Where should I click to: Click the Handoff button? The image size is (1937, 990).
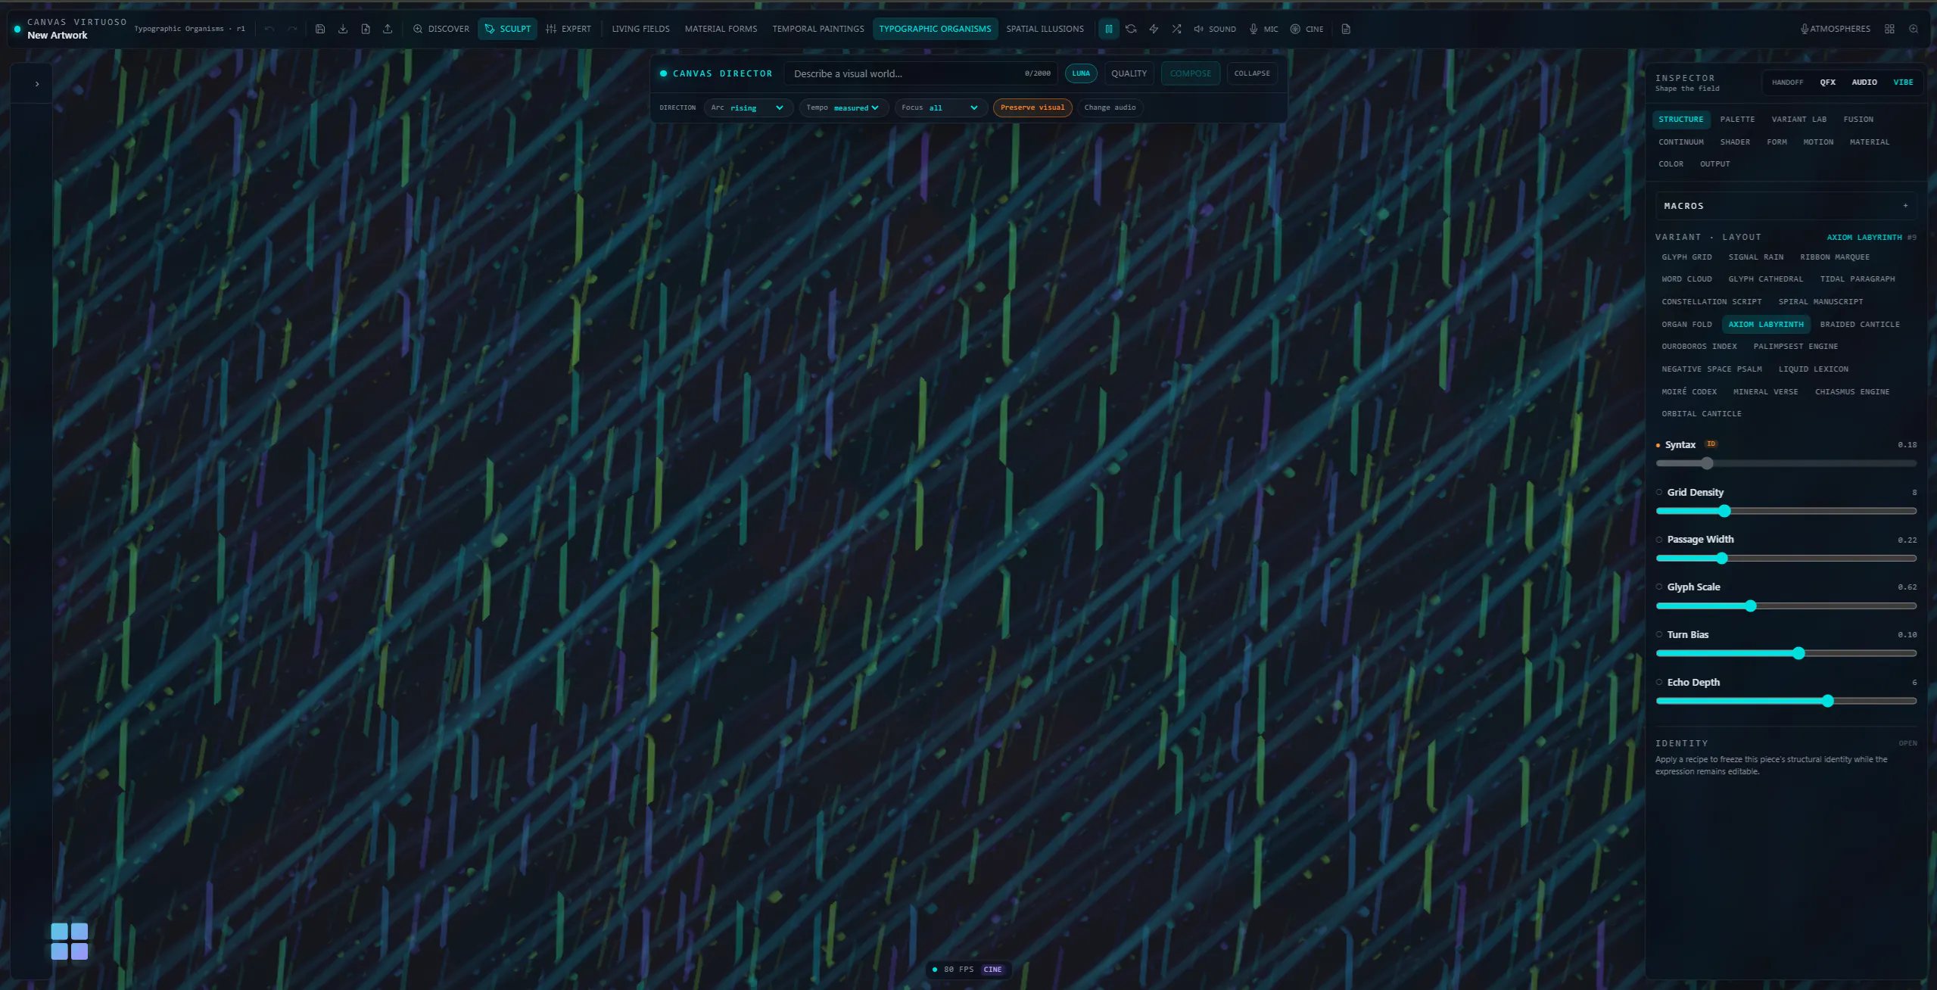[1787, 82]
